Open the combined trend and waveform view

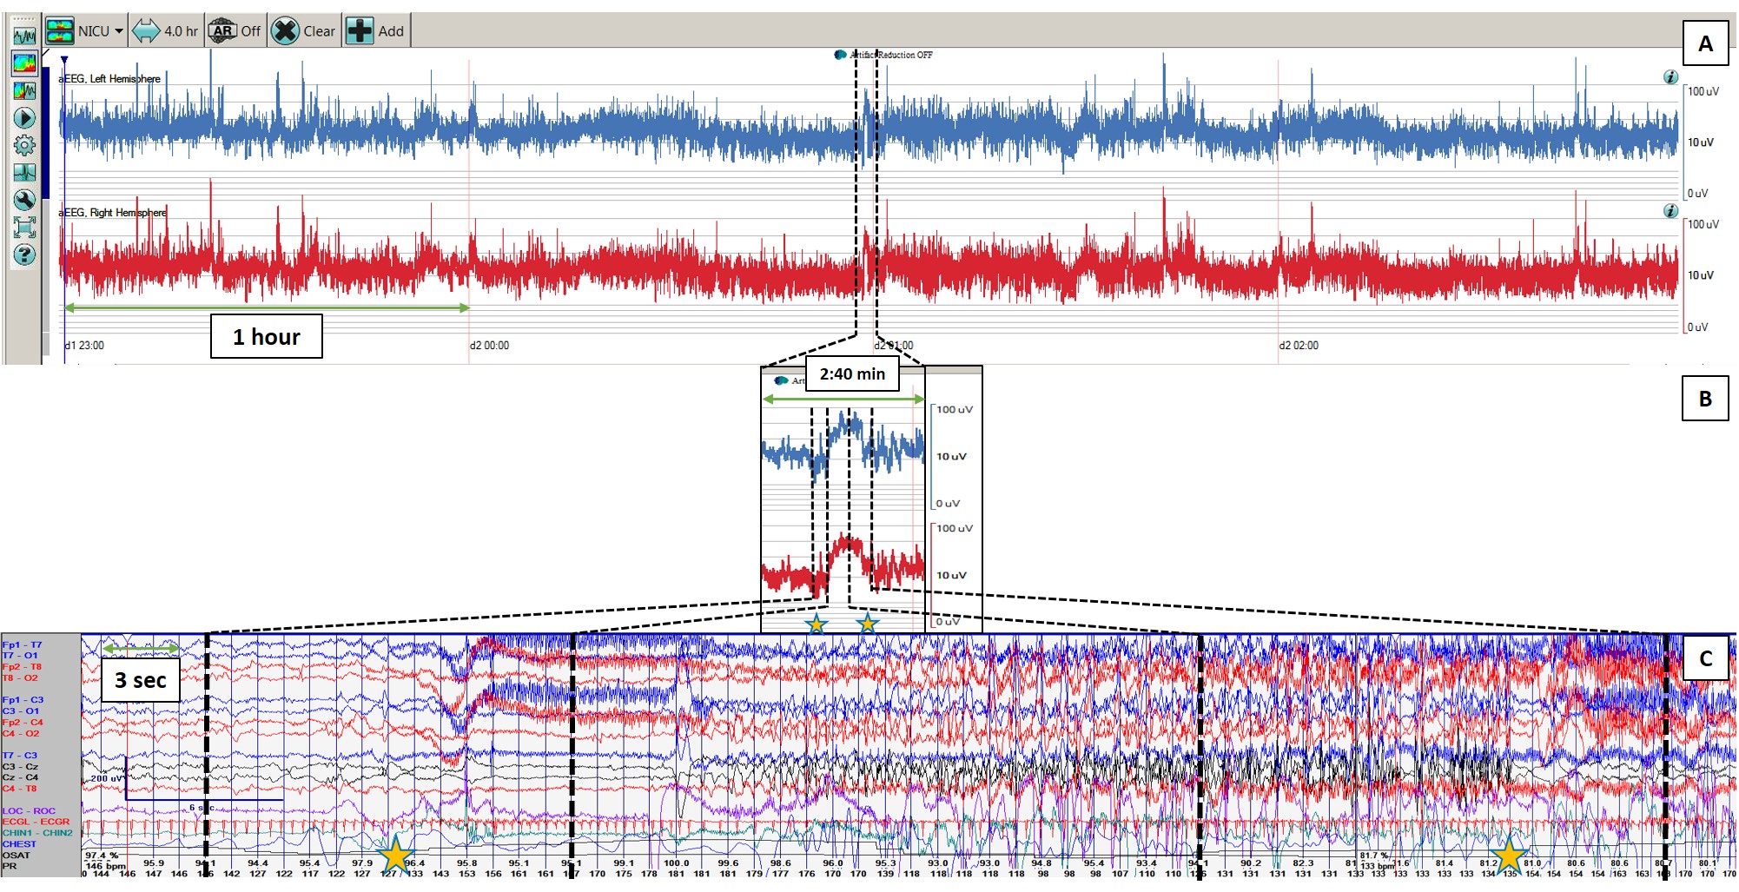tap(24, 90)
